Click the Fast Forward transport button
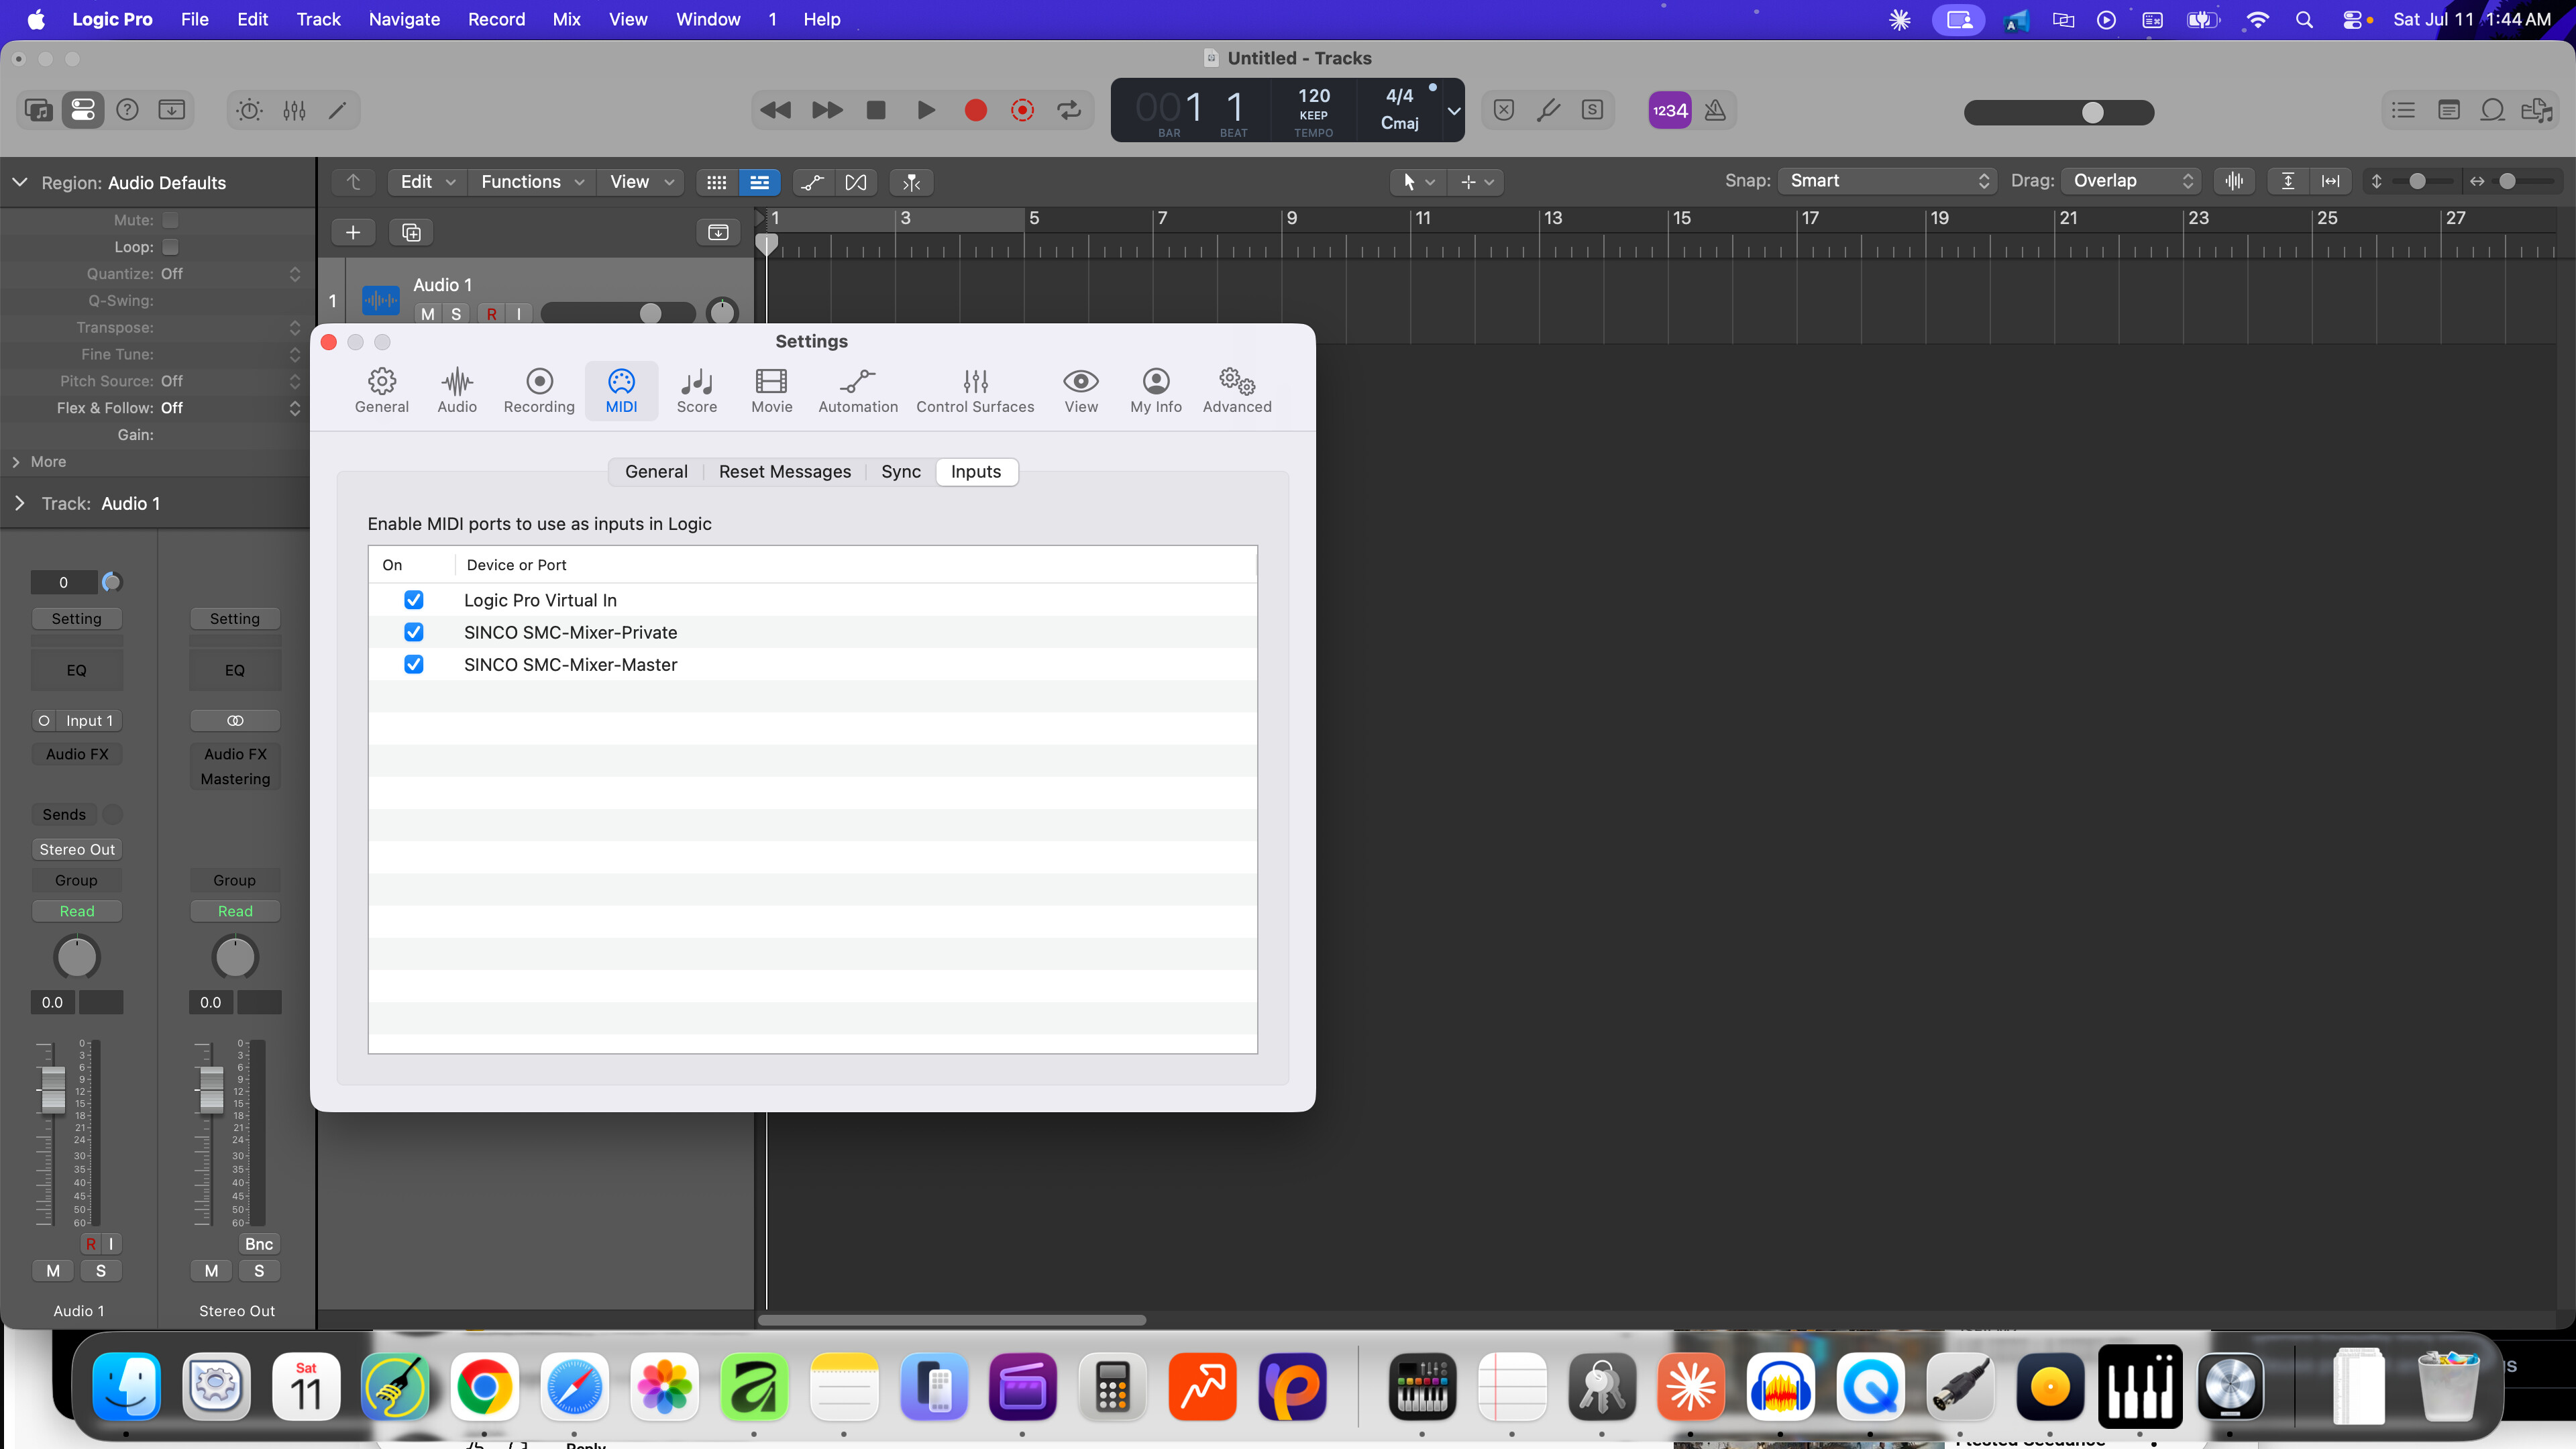Image resolution: width=2576 pixels, height=1449 pixels. [x=826, y=110]
